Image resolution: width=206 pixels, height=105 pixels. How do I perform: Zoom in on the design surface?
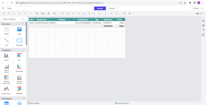pos(49,13)
